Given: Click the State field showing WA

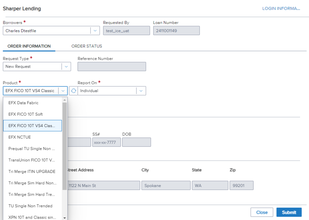Looking at the screenshot, I should 210,186.
